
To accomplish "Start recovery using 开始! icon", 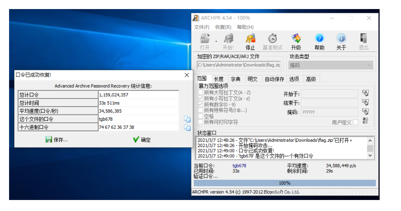I will (x=228, y=42).
